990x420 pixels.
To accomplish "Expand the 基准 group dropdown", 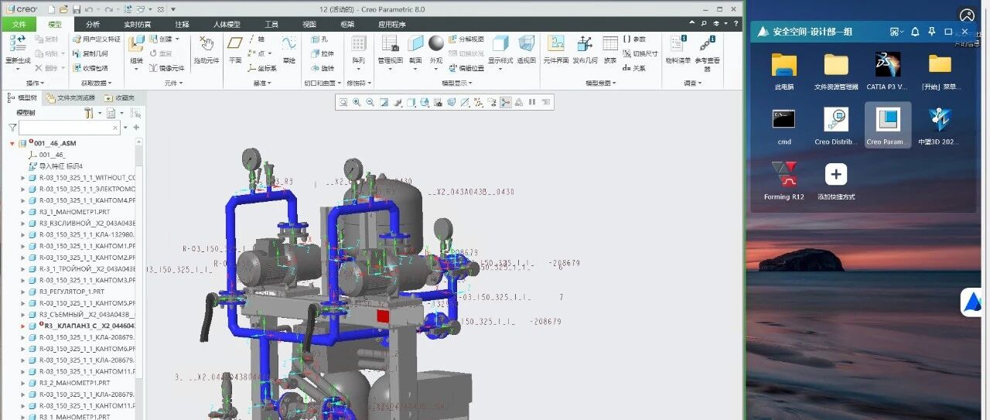I will [x=262, y=83].
